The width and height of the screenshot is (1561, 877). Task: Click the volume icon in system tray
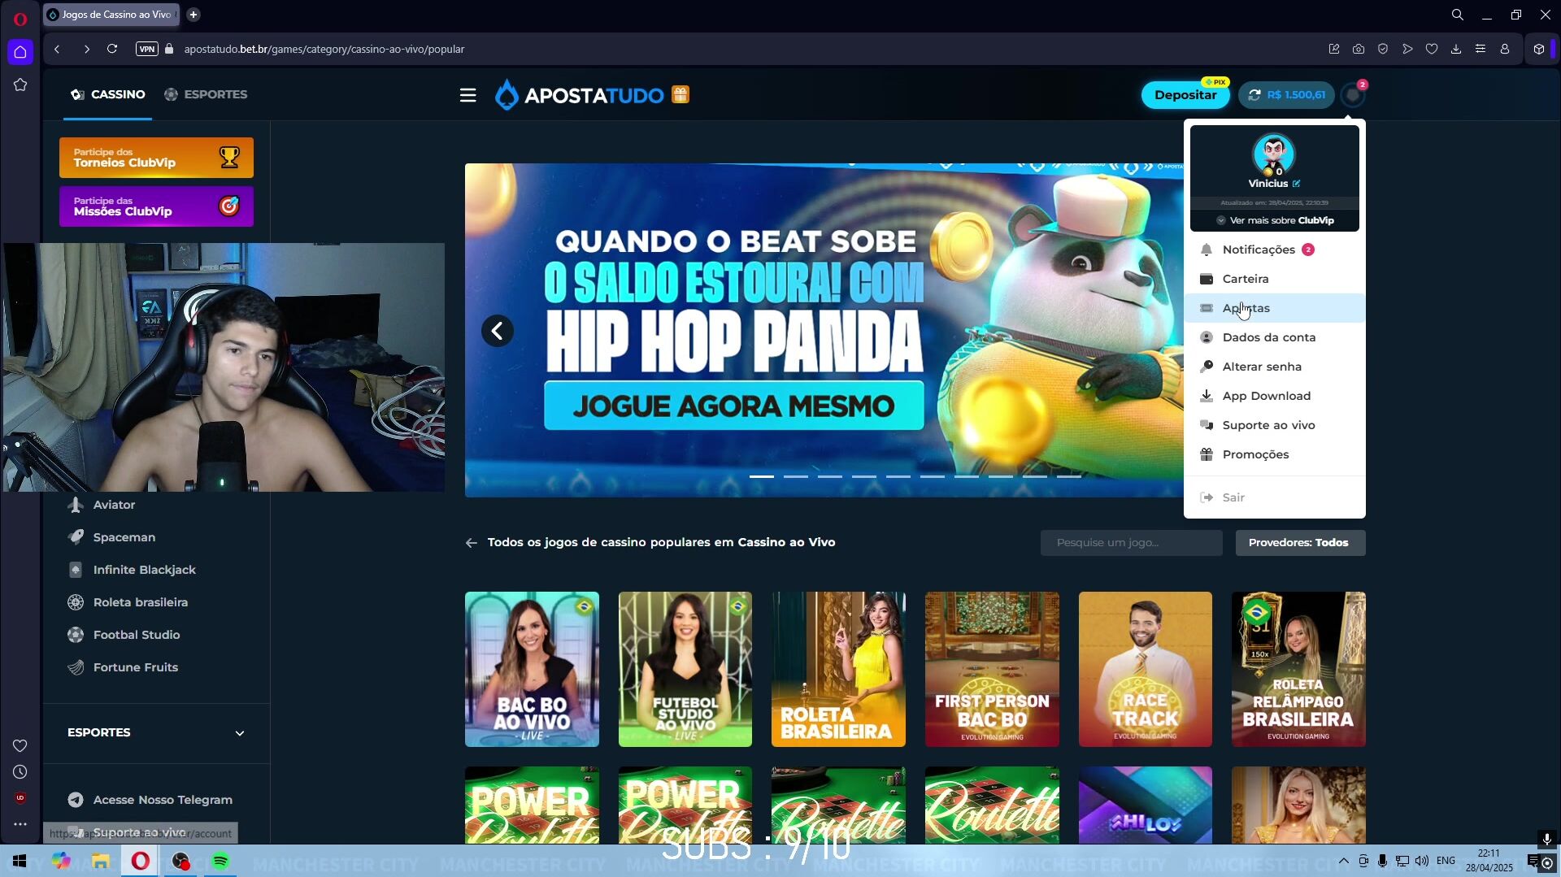point(1421,861)
